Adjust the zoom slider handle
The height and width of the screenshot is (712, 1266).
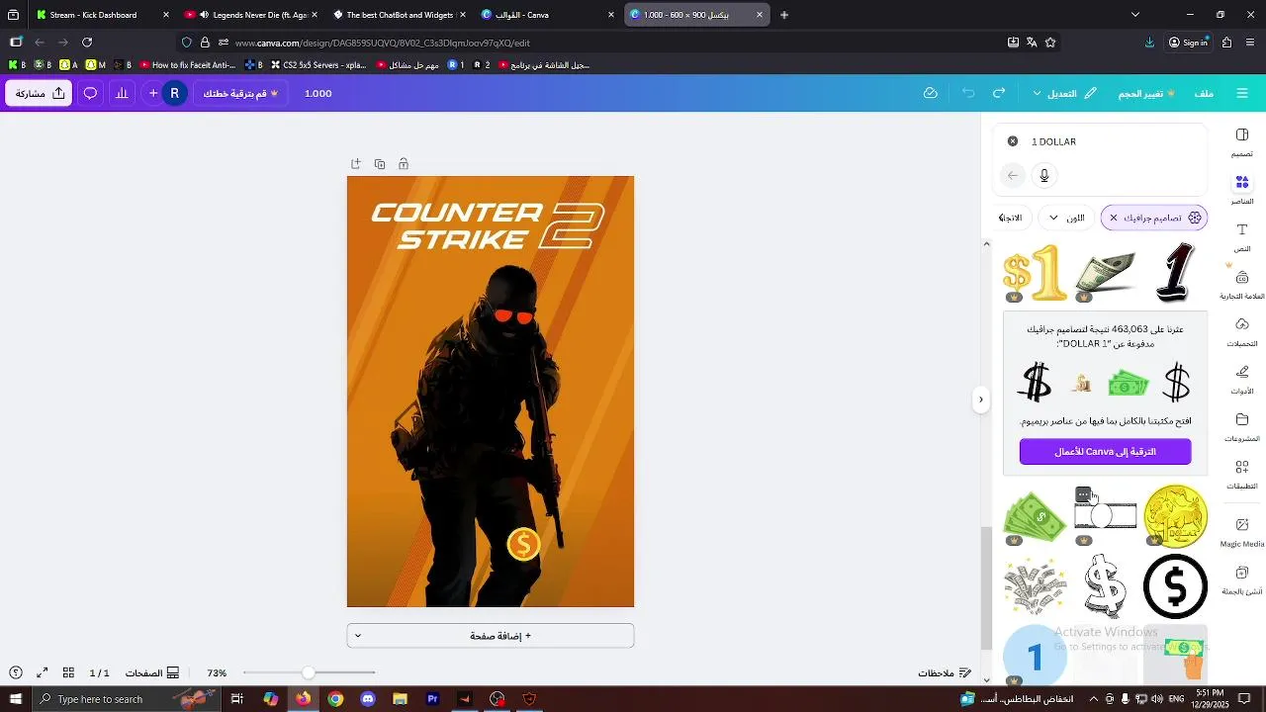(309, 672)
